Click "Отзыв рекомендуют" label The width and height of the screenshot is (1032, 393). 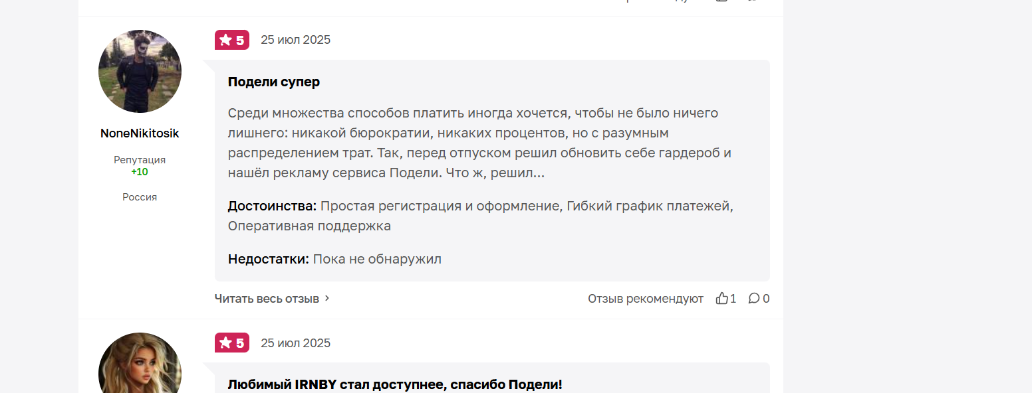pos(646,299)
